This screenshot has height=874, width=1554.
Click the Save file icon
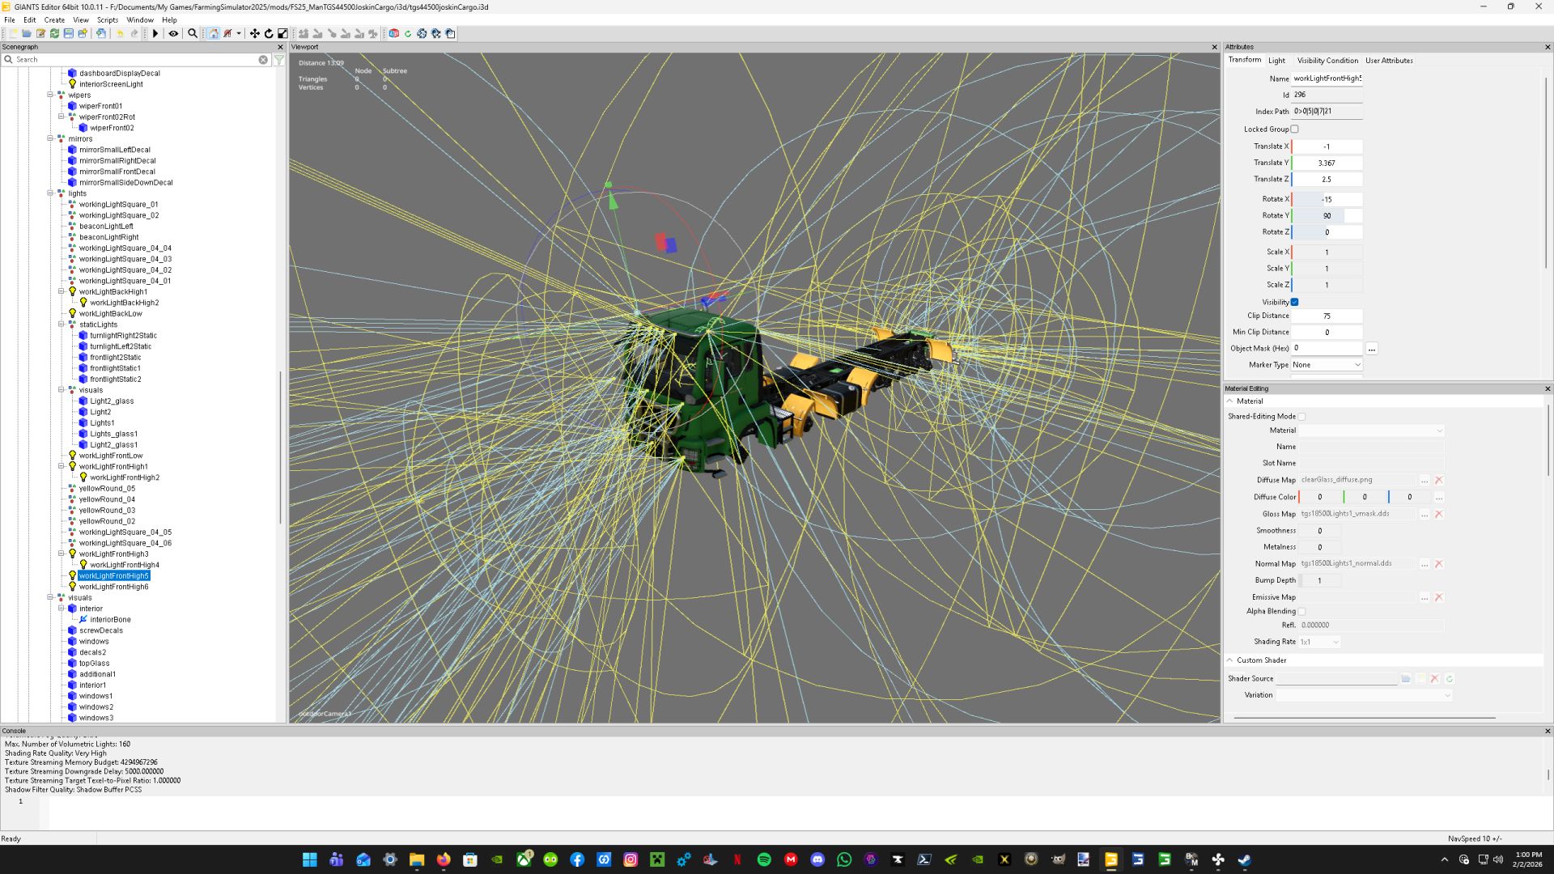click(69, 33)
